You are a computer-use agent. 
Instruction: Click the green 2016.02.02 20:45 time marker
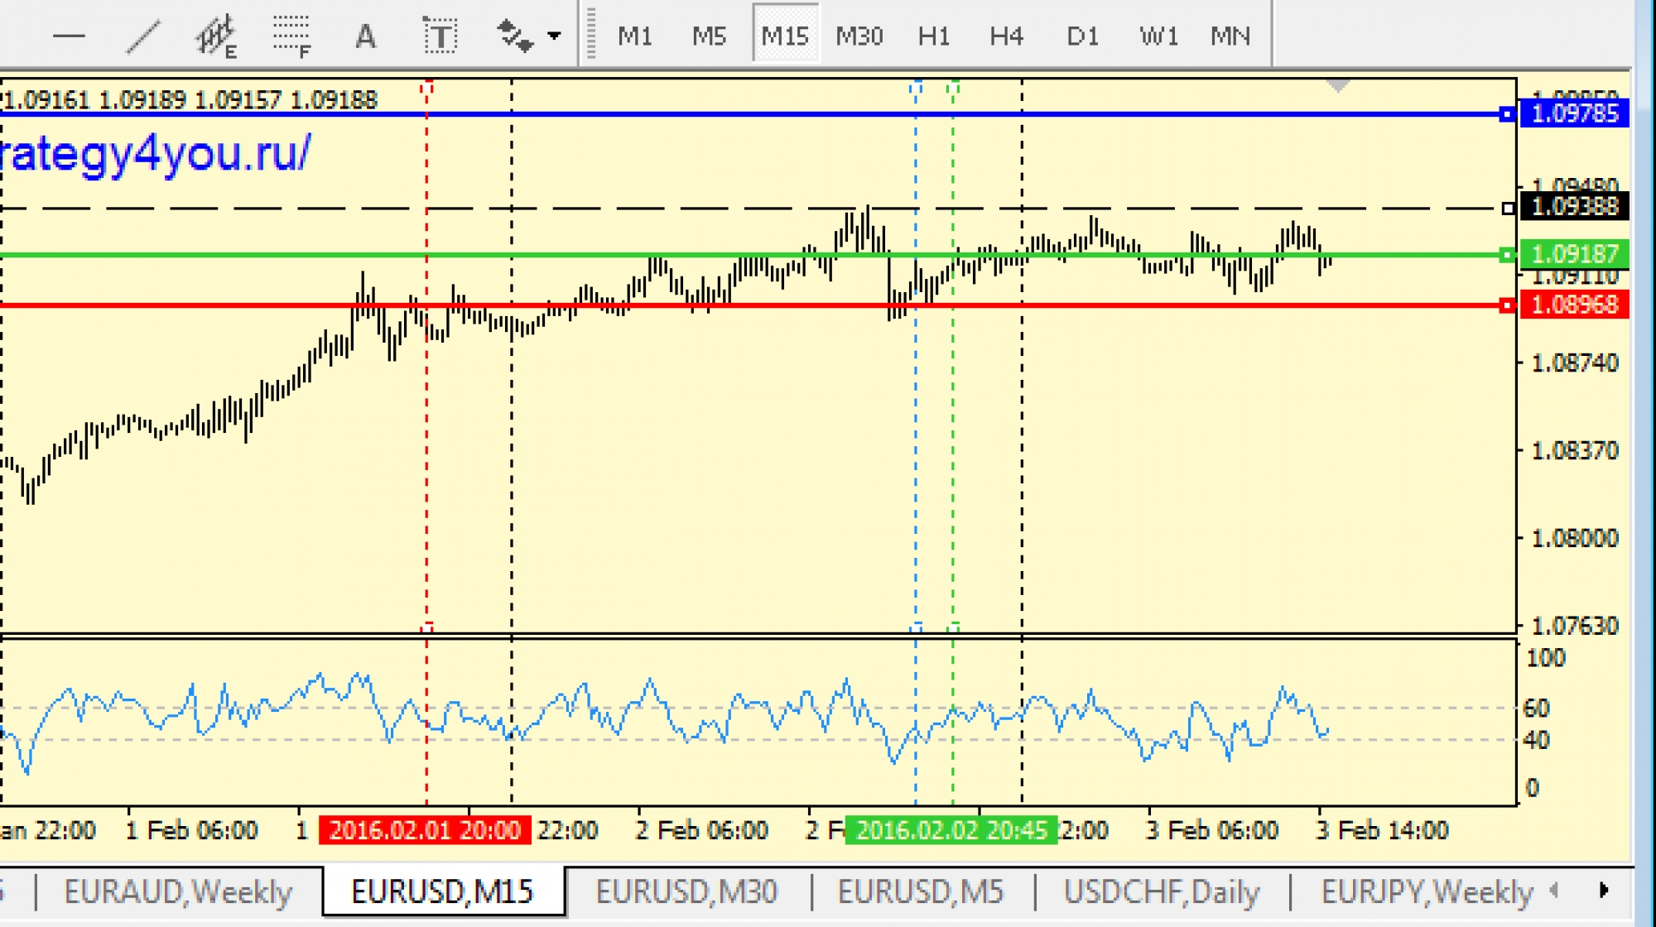coord(951,830)
